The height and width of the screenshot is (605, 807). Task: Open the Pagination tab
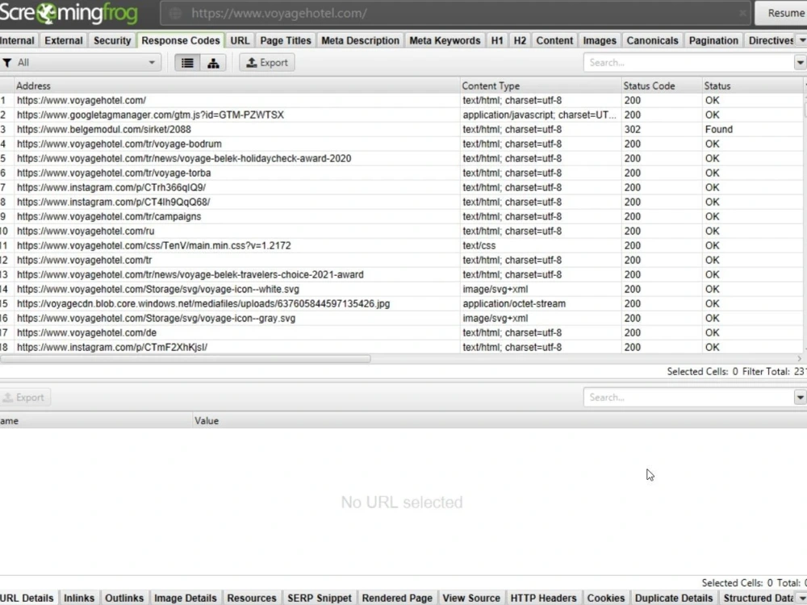click(713, 40)
